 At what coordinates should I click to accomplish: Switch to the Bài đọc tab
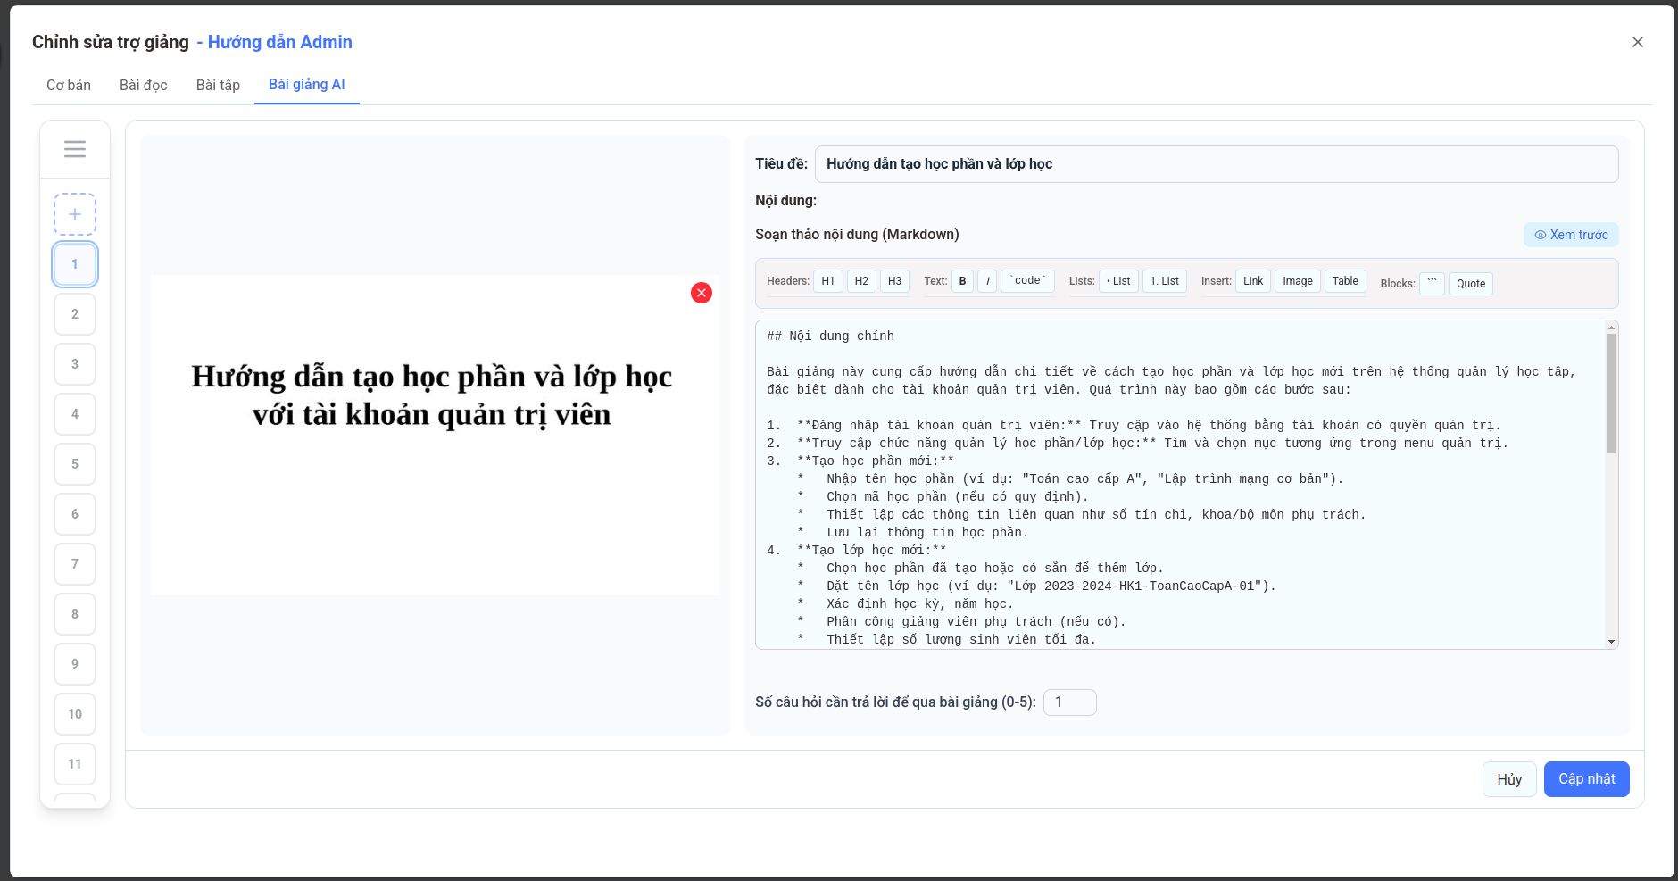tap(143, 85)
